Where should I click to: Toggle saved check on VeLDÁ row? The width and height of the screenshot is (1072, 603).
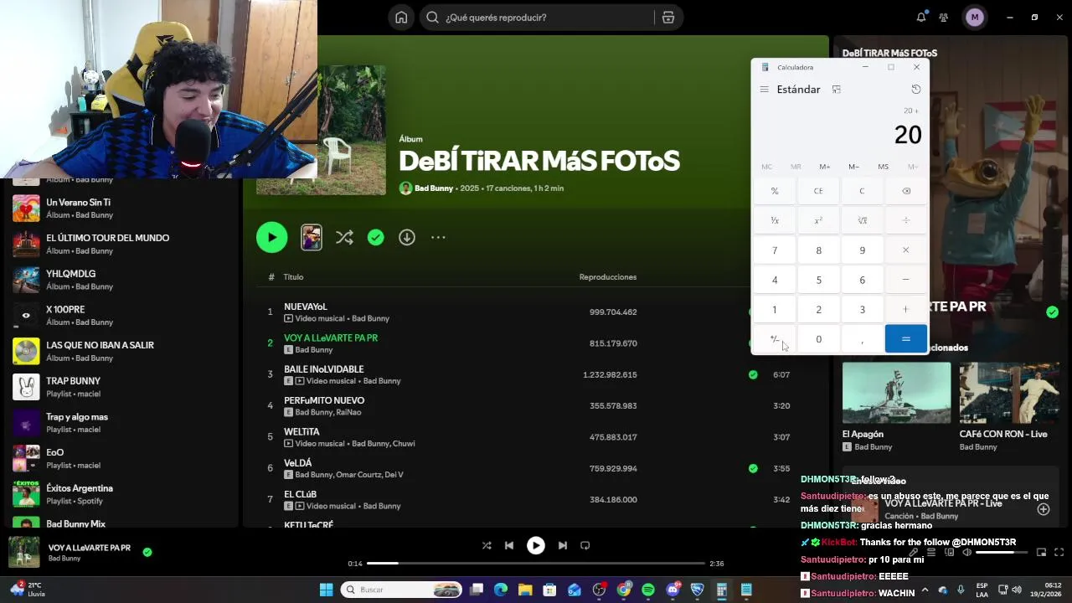tap(753, 469)
